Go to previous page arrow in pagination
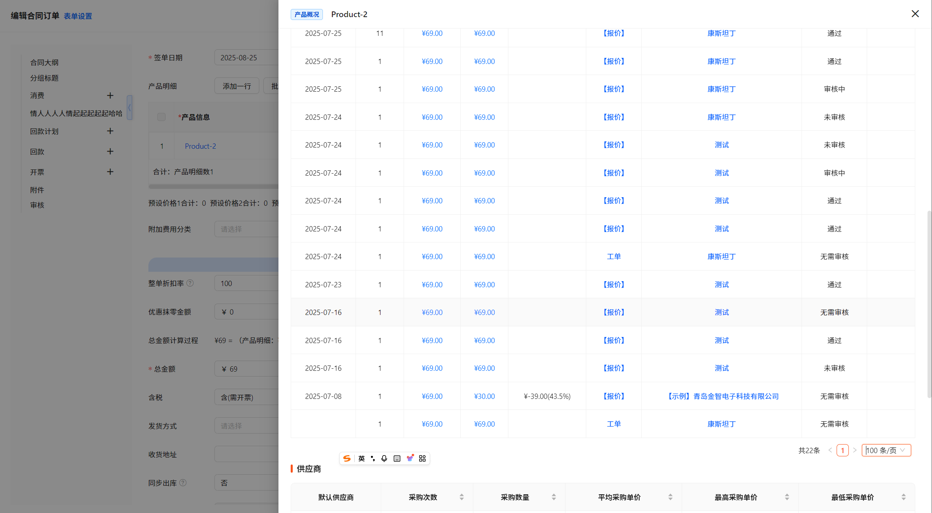Image resolution: width=932 pixels, height=513 pixels. click(x=830, y=450)
